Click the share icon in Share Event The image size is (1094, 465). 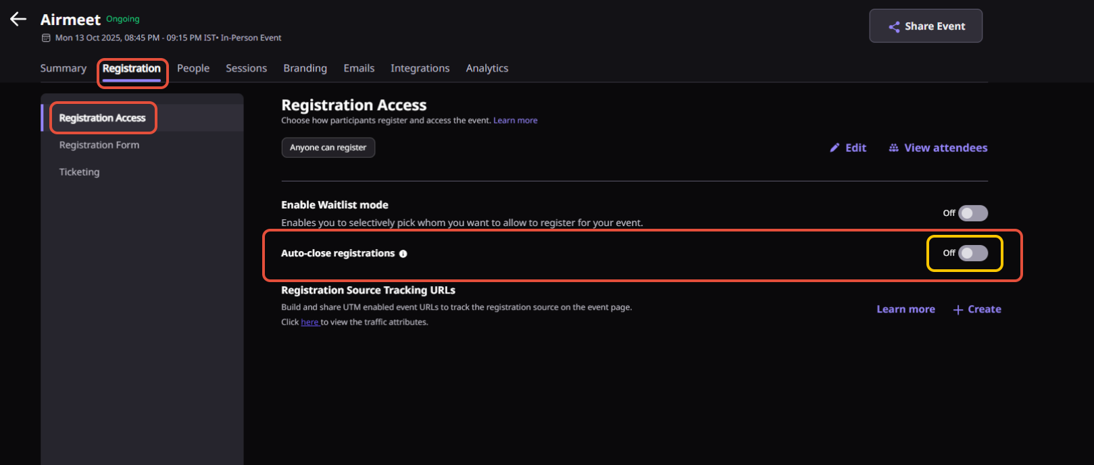pyautogui.click(x=894, y=26)
